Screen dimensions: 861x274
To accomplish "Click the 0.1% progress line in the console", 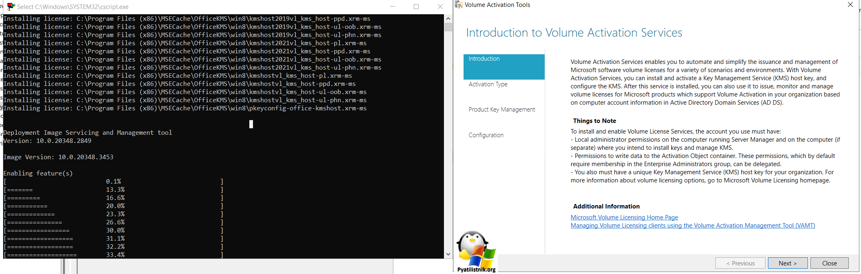I will pos(113,182).
